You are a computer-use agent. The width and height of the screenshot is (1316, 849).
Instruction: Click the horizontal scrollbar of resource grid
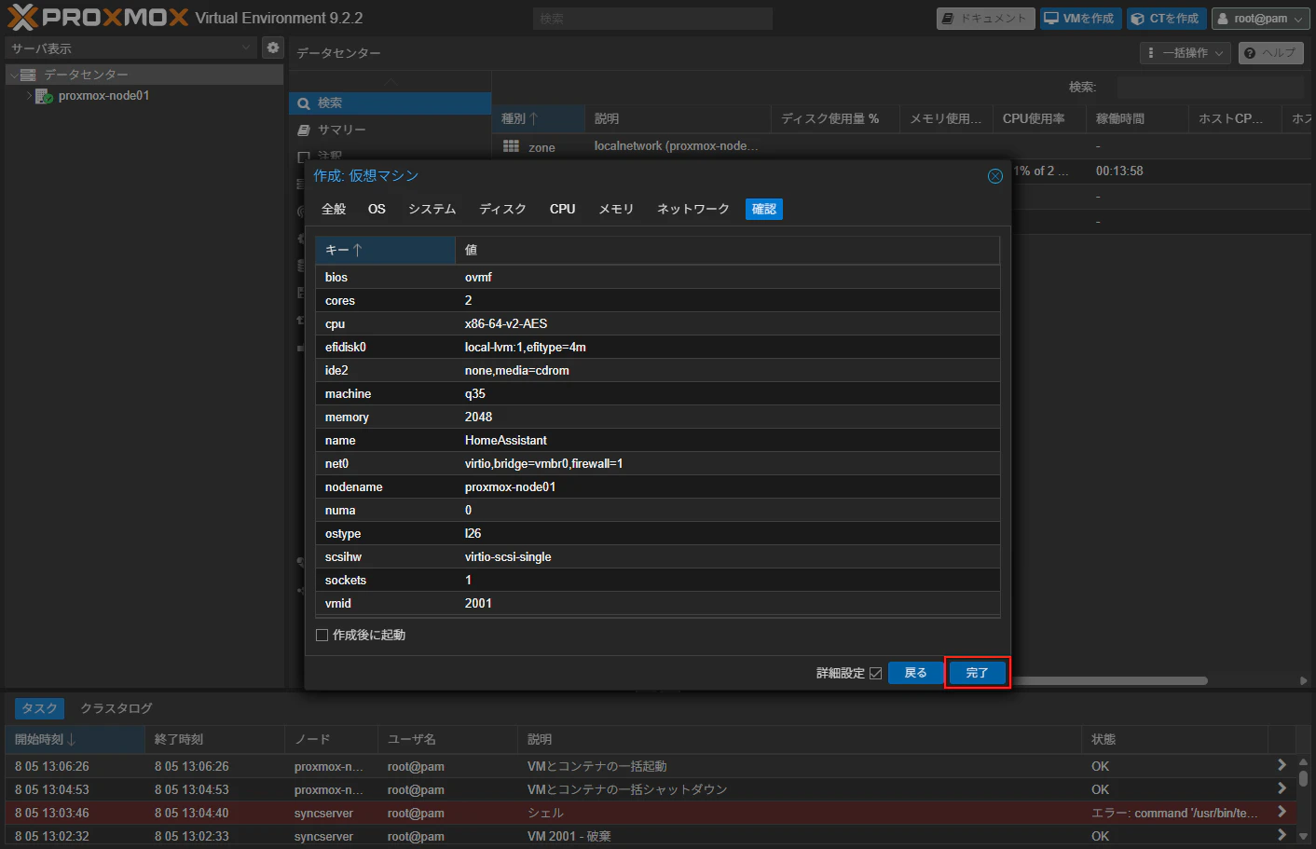pyautogui.click(x=1109, y=680)
